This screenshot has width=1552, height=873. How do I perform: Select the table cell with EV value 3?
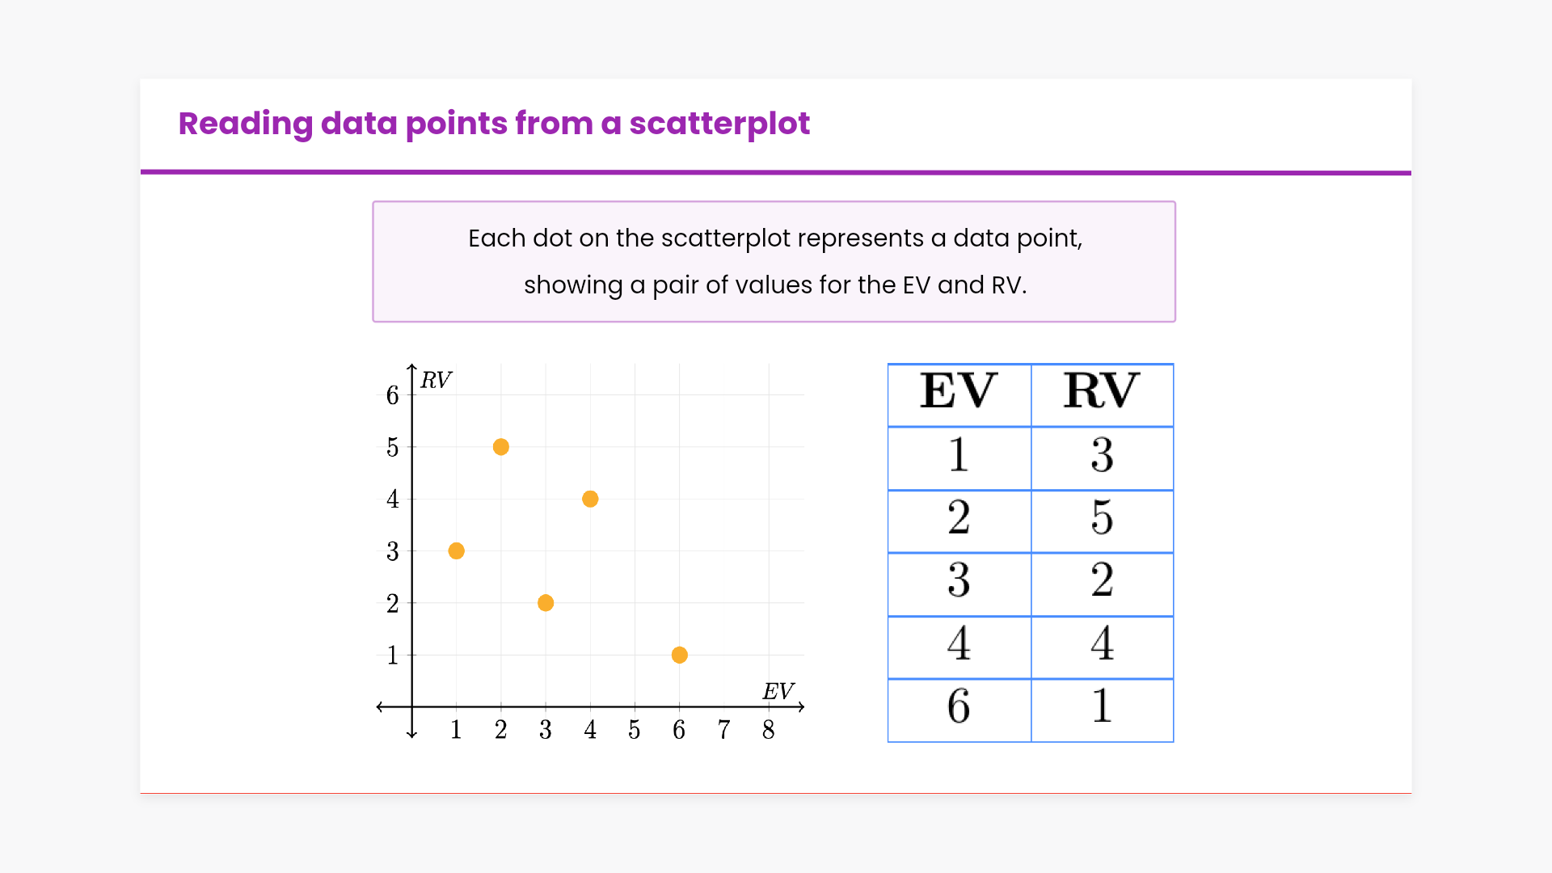(959, 583)
